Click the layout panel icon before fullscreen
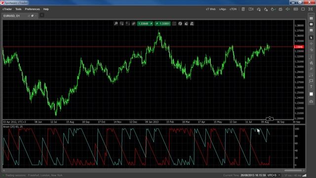 click(x=295, y=9)
